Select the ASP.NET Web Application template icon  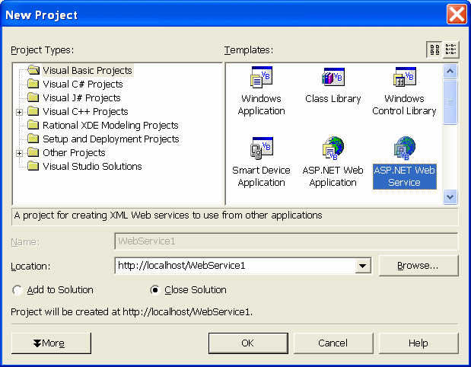point(333,148)
